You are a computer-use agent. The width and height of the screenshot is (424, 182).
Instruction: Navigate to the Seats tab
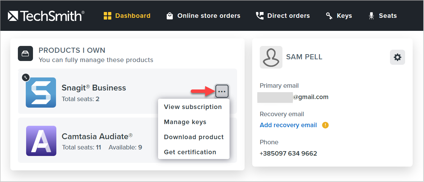point(382,16)
